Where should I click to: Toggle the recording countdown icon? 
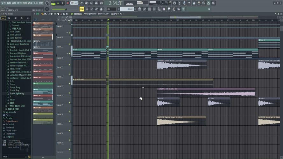pos(91,3)
